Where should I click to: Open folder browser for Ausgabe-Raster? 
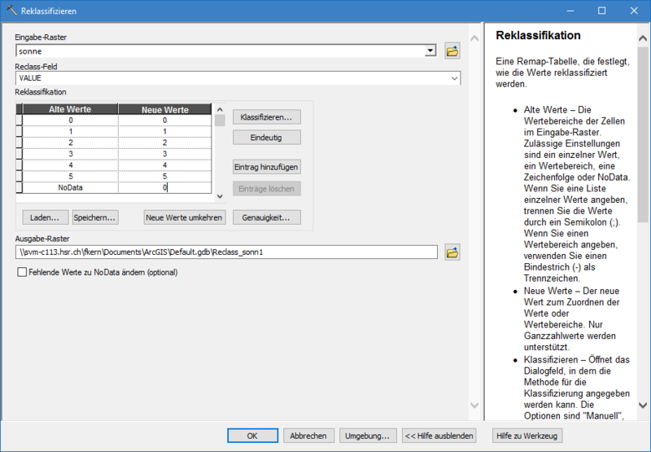[x=452, y=252]
